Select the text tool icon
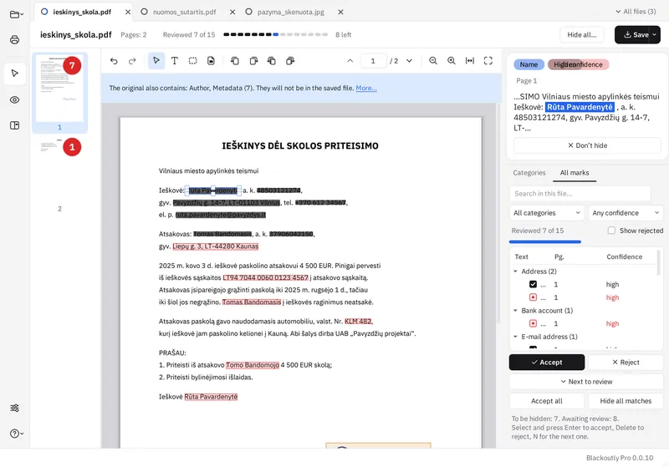The width and height of the screenshot is (669, 467). pyautogui.click(x=175, y=61)
